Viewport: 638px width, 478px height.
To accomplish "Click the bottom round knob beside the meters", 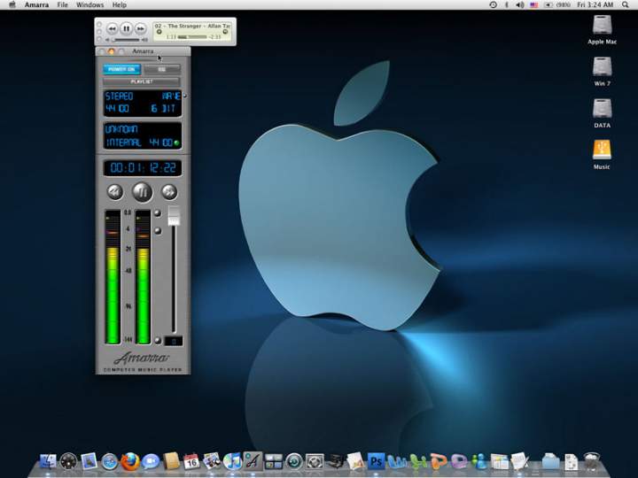I will tap(158, 341).
